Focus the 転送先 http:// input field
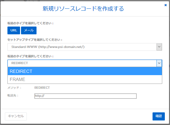Screen dimensions: 170x125 [85, 96]
